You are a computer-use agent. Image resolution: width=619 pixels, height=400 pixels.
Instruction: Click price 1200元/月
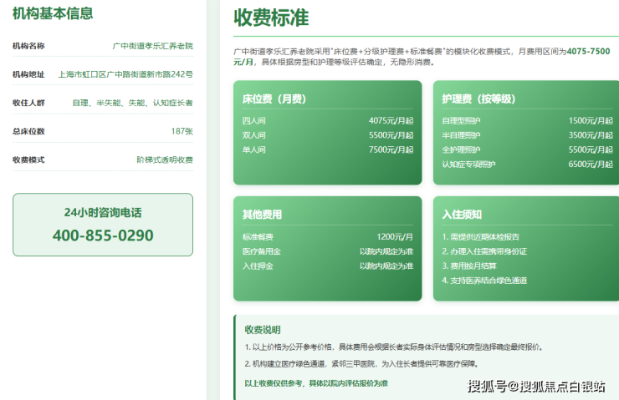pyautogui.click(x=395, y=237)
